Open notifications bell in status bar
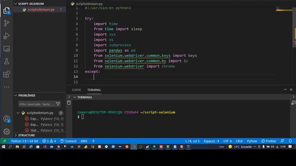296x166 pixels. 290,141
